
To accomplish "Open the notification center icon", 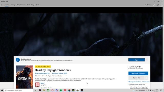I will tap(161, 90).
